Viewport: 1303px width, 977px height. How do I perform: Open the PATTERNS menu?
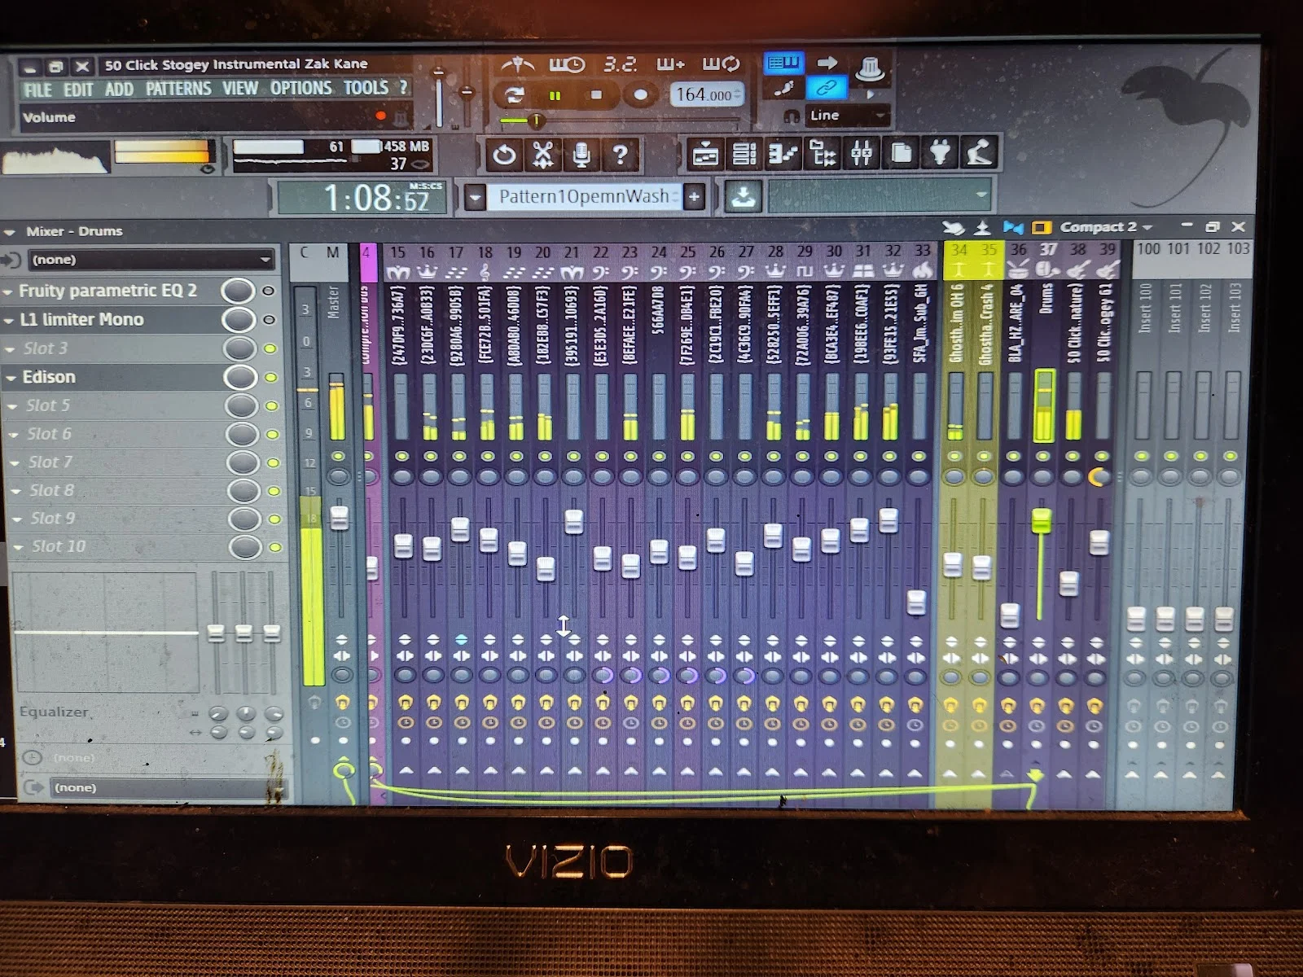(178, 89)
